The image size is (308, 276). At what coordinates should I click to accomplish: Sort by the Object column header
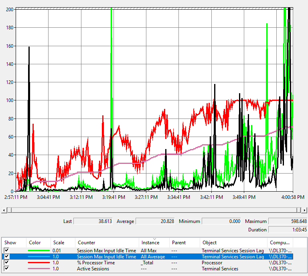pos(210,243)
